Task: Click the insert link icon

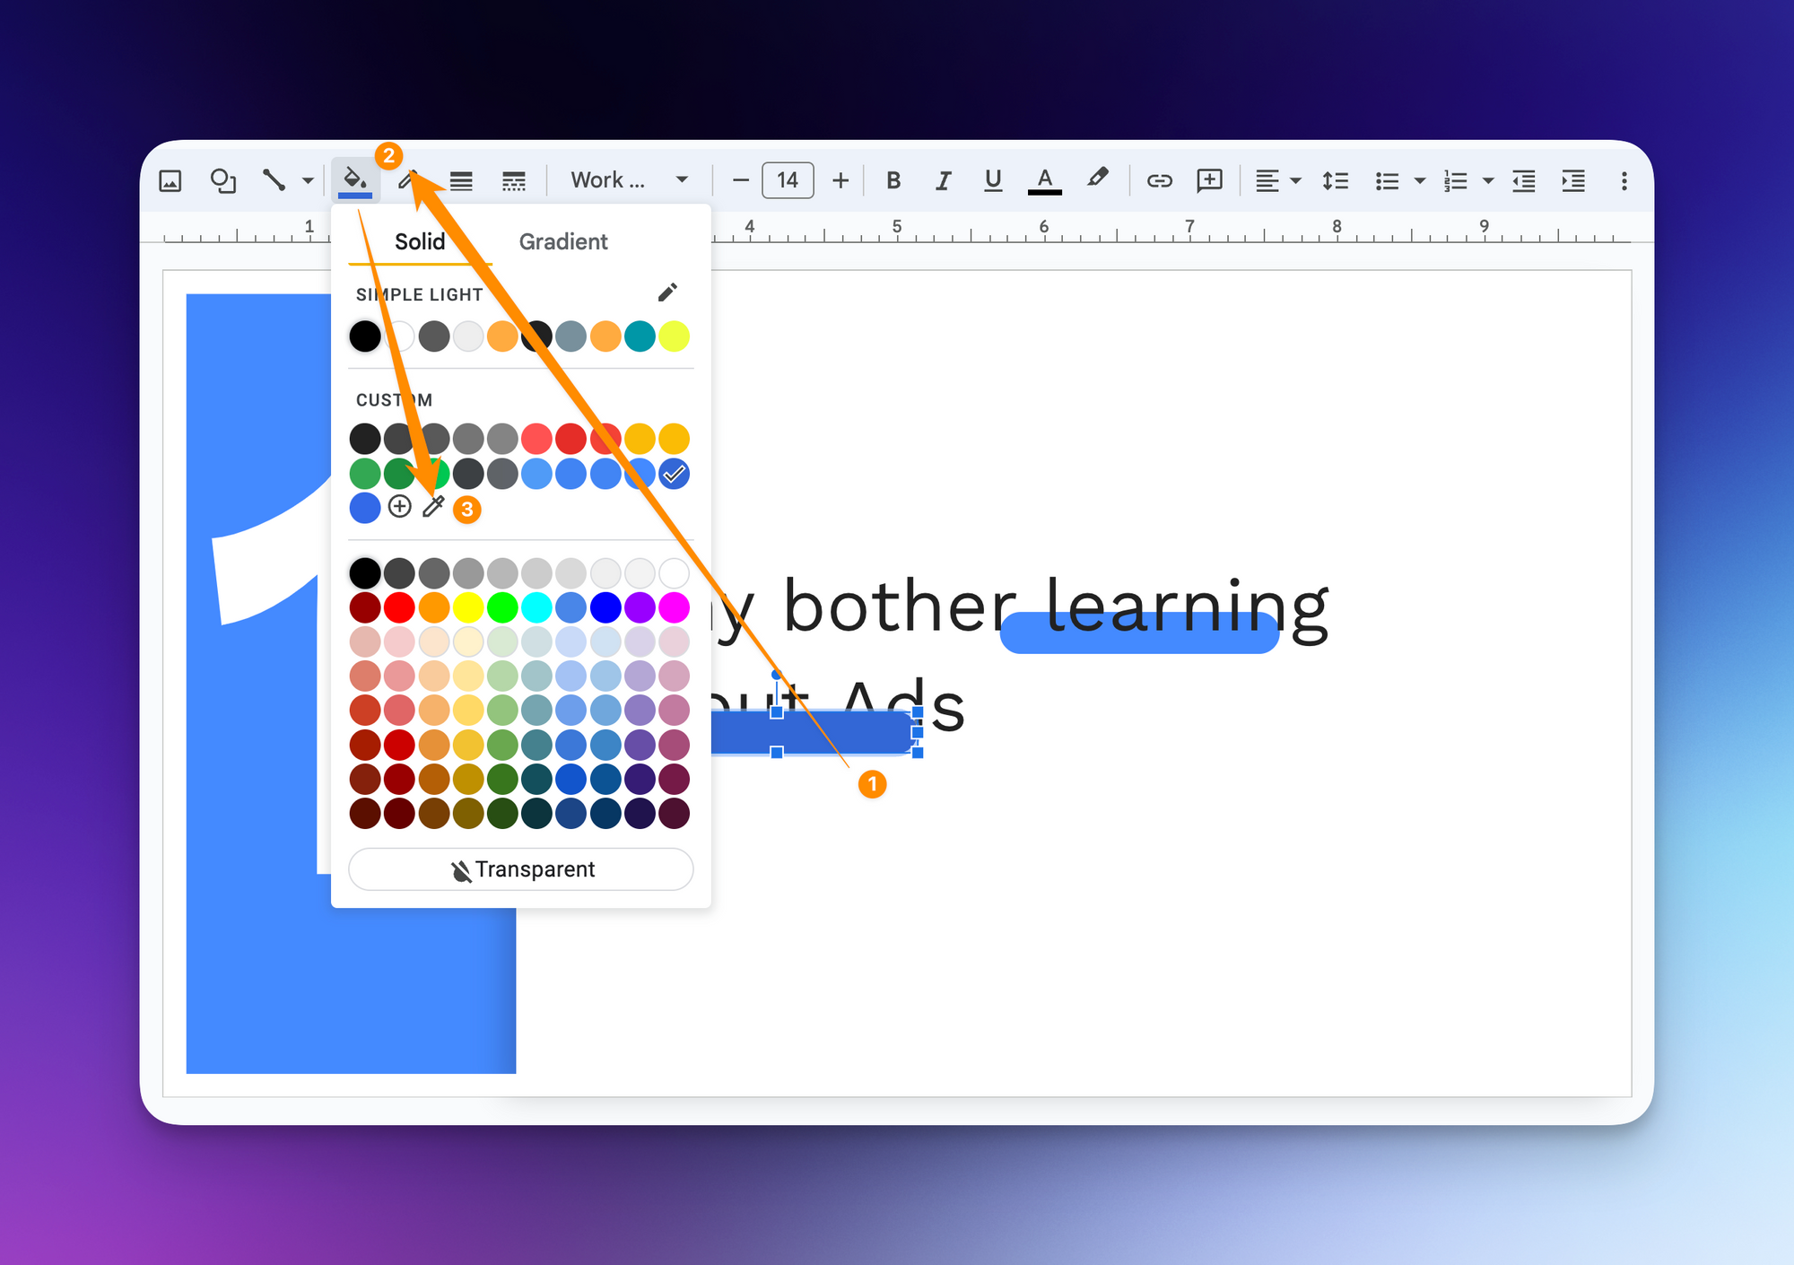Action: click(1159, 180)
